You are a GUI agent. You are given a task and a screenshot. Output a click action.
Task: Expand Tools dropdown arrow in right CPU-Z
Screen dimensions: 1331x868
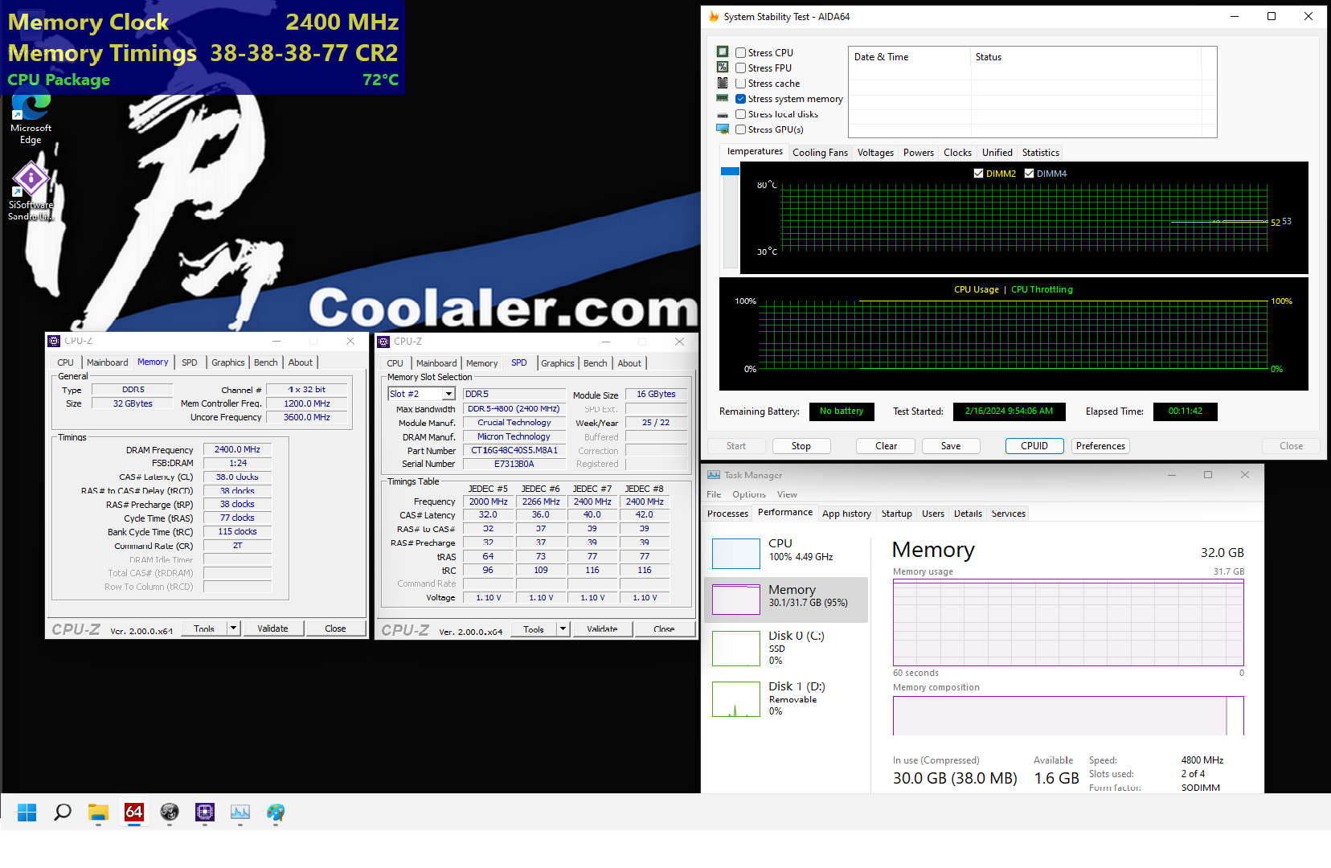pyautogui.click(x=563, y=629)
